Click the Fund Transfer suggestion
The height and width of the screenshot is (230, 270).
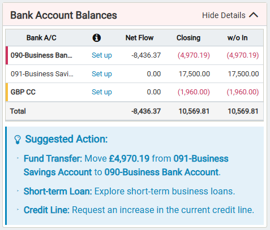tap(126, 165)
